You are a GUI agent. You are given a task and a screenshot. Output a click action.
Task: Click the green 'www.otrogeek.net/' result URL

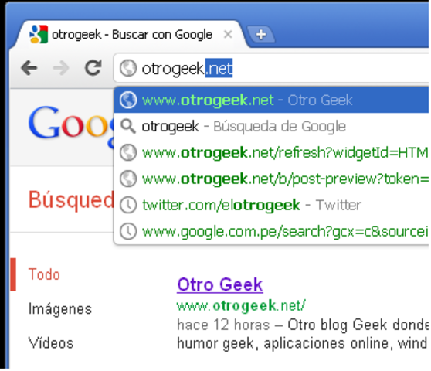tap(241, 305)
